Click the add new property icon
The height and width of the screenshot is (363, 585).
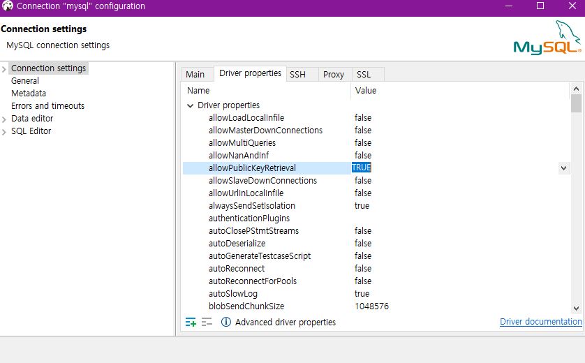[191, 322]
